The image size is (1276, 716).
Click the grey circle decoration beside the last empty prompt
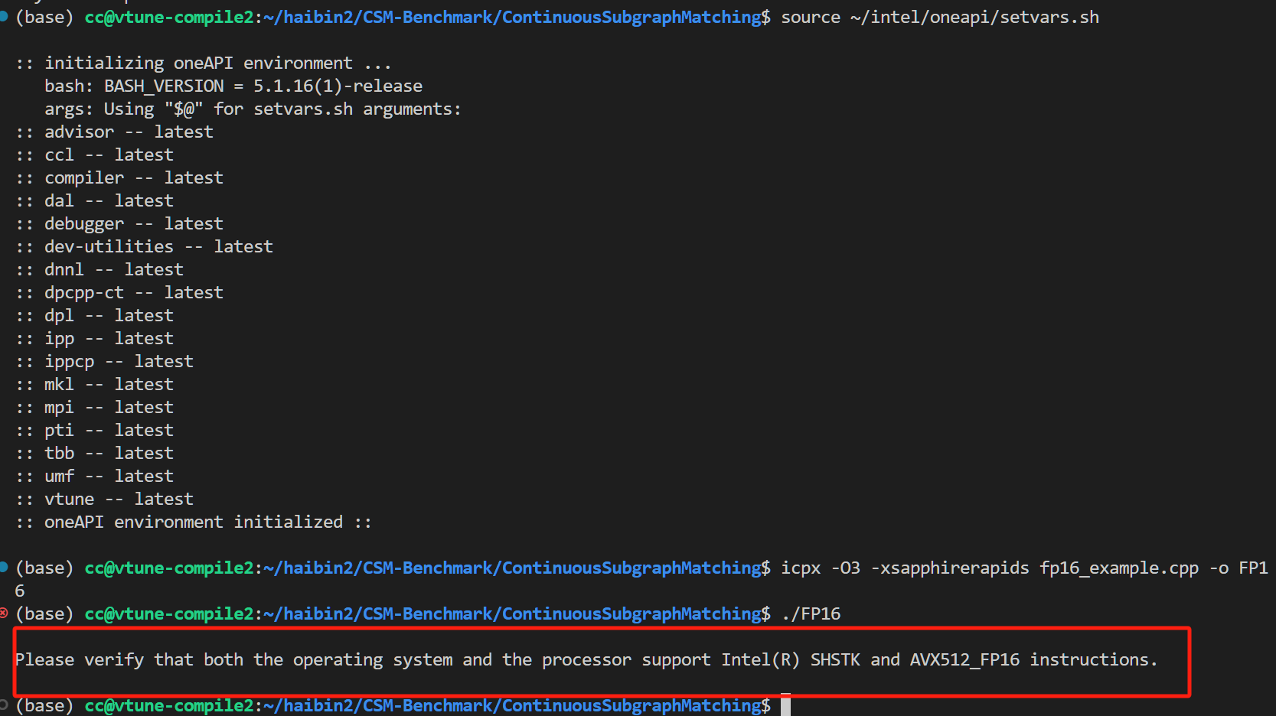[4, 705]
